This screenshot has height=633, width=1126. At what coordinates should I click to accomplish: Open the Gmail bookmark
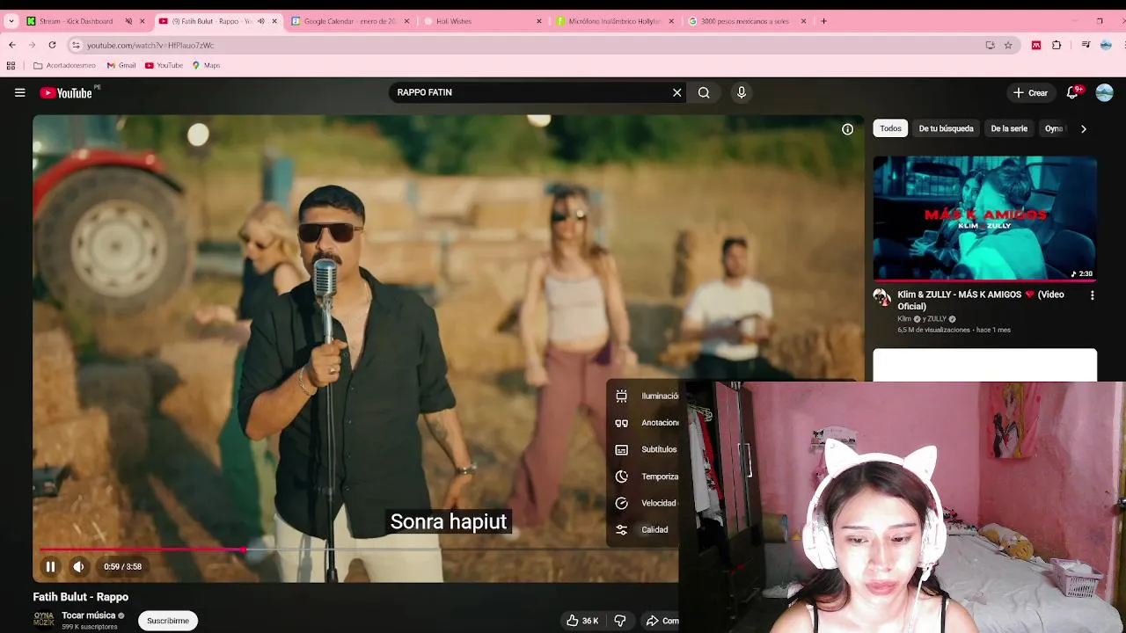(x=121, y=65)
